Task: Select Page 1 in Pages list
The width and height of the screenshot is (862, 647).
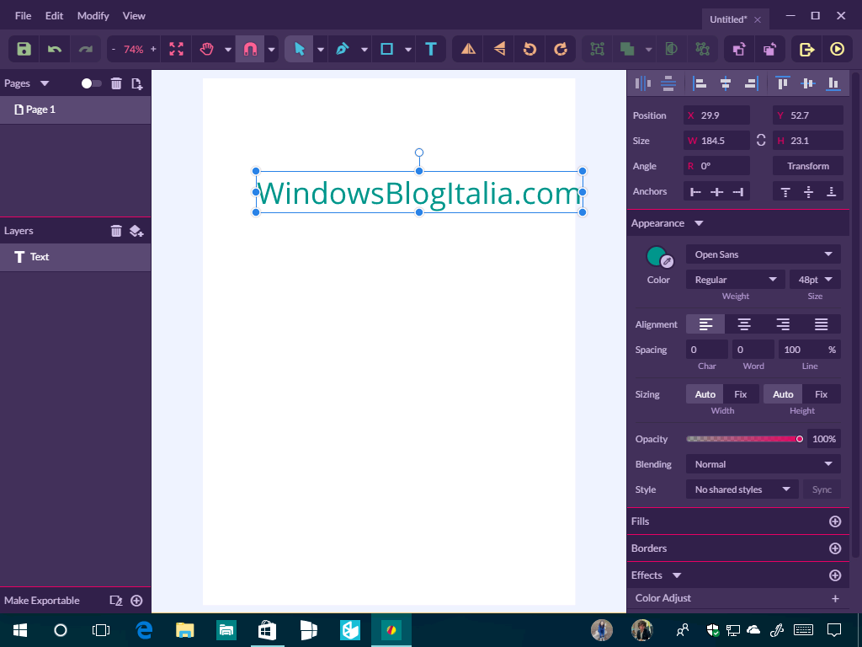Action: point(75,110)
